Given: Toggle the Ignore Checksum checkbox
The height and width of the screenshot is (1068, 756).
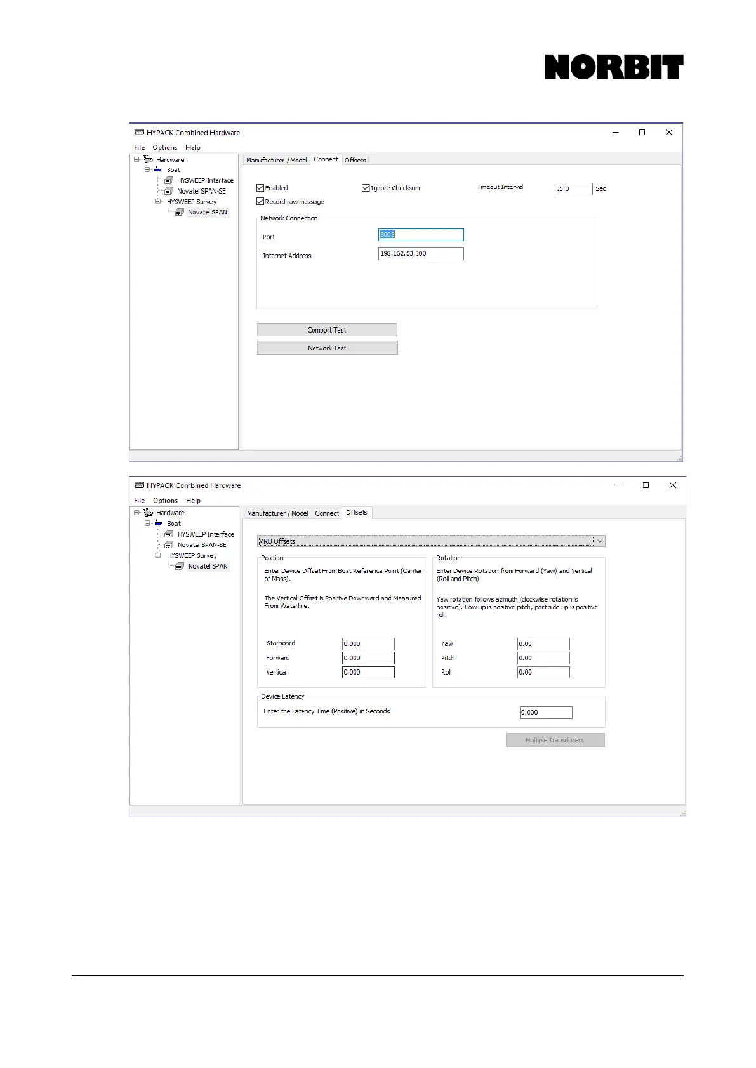Looking at the screenshot, I should click(366, 188).
